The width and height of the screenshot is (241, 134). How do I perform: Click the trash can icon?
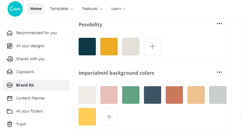(10, 124)
